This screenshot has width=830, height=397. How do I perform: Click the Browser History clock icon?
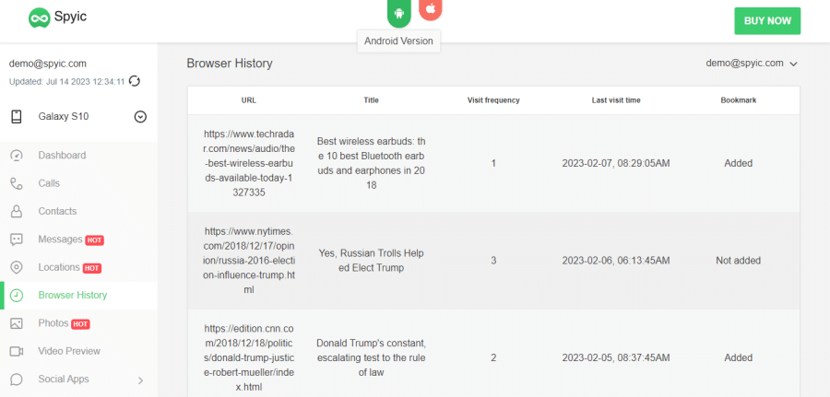17,296
